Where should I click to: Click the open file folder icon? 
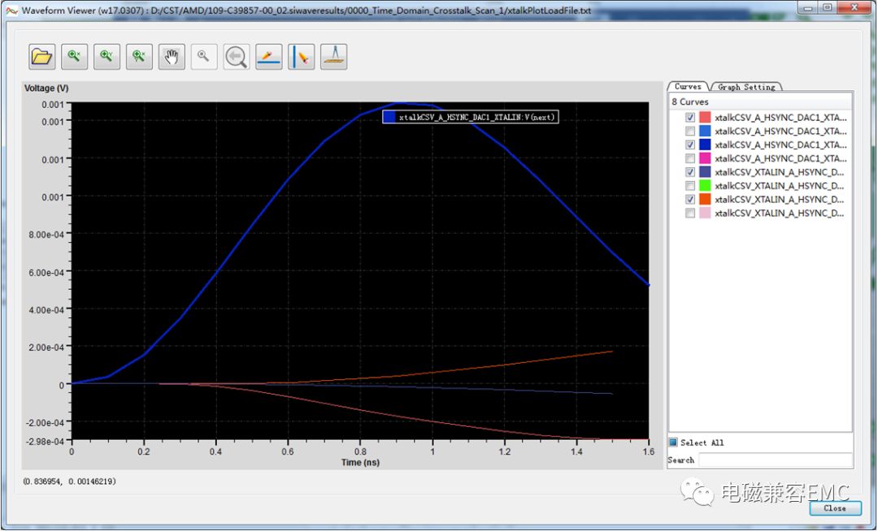point(41,57)
